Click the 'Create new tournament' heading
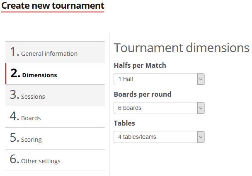The height and width of the screenshot is (176, 252). [53, 6]
